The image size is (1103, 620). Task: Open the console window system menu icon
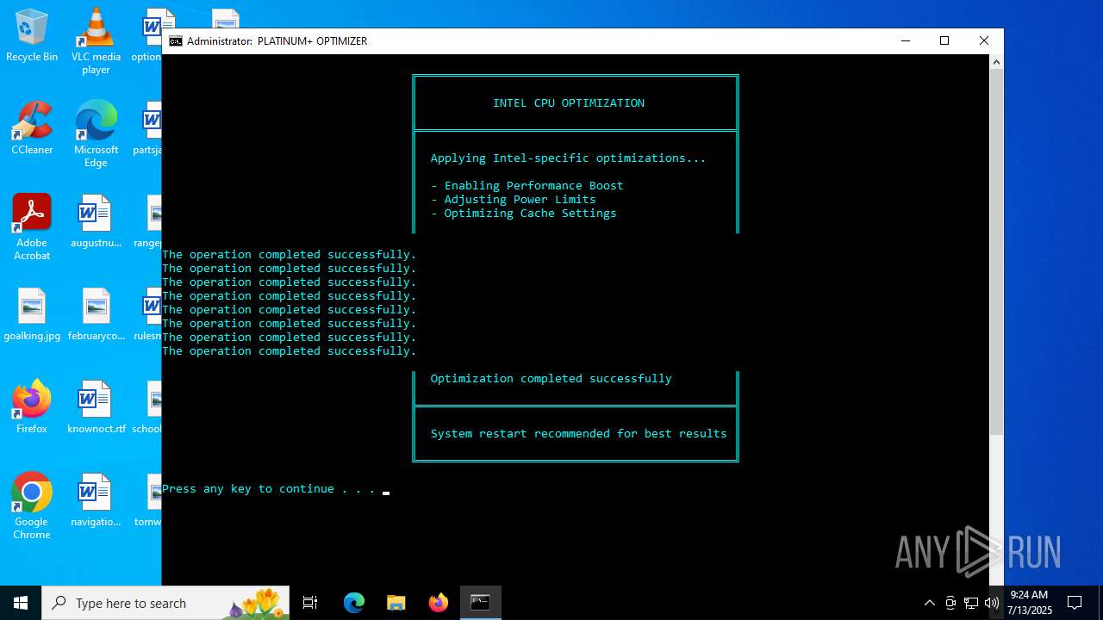click(176, 40)
